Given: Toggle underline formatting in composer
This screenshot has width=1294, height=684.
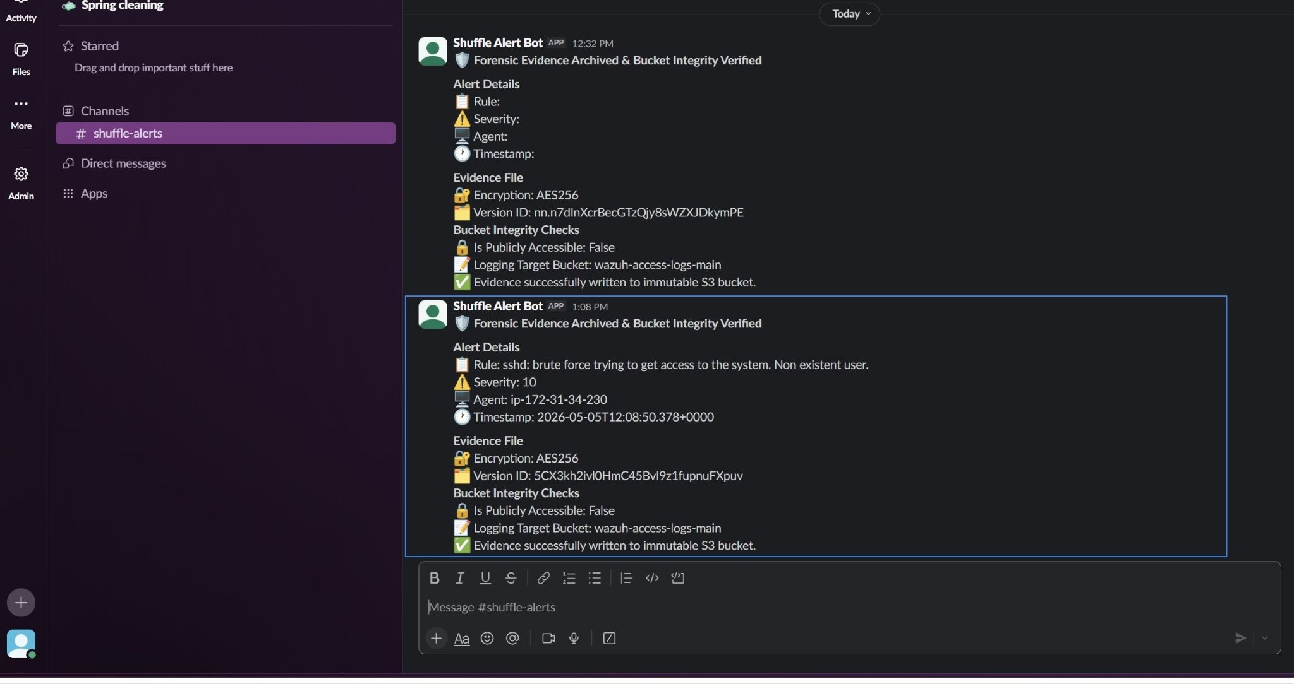Looking at the screenshot, I should pyautogui.click(x=485, y=578).
